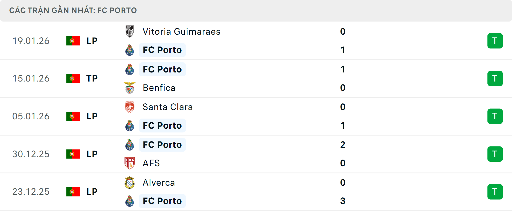512x211 pixels.
Task: Open the FC Porto team name link
Action: tap(162, 50)
